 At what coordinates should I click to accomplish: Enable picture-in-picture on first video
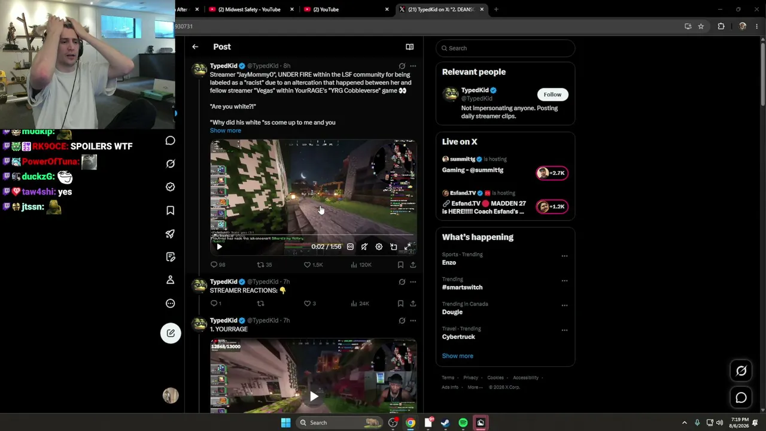(x=393, y=247)
